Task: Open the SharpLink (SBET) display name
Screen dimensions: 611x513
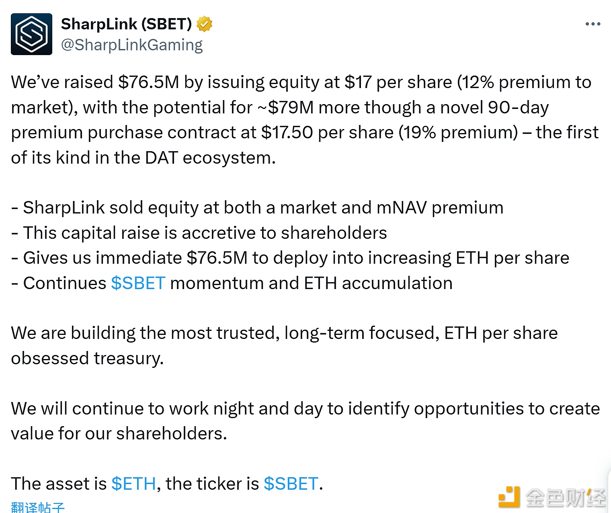Action: tap(126, 24)
